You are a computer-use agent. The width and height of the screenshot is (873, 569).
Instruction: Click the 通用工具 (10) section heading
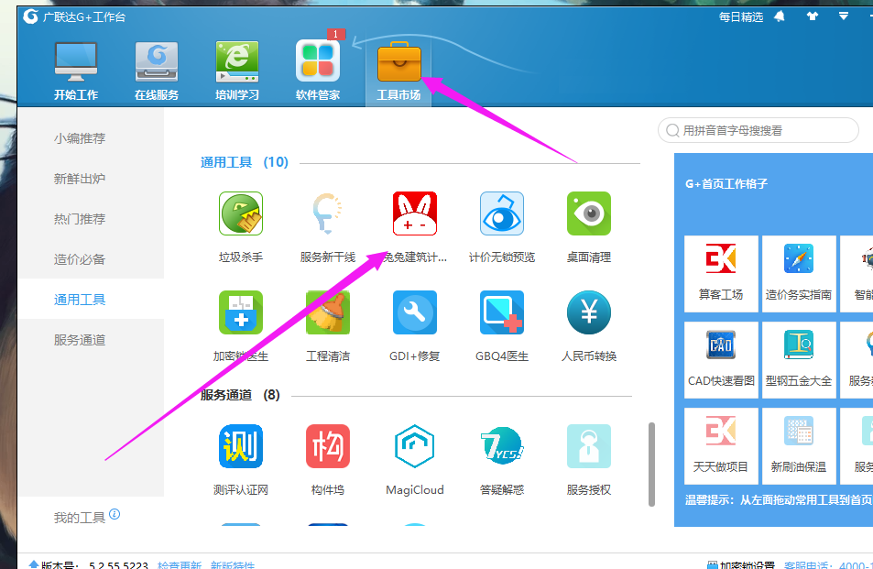pyautogui.click(x=245, y=162)
